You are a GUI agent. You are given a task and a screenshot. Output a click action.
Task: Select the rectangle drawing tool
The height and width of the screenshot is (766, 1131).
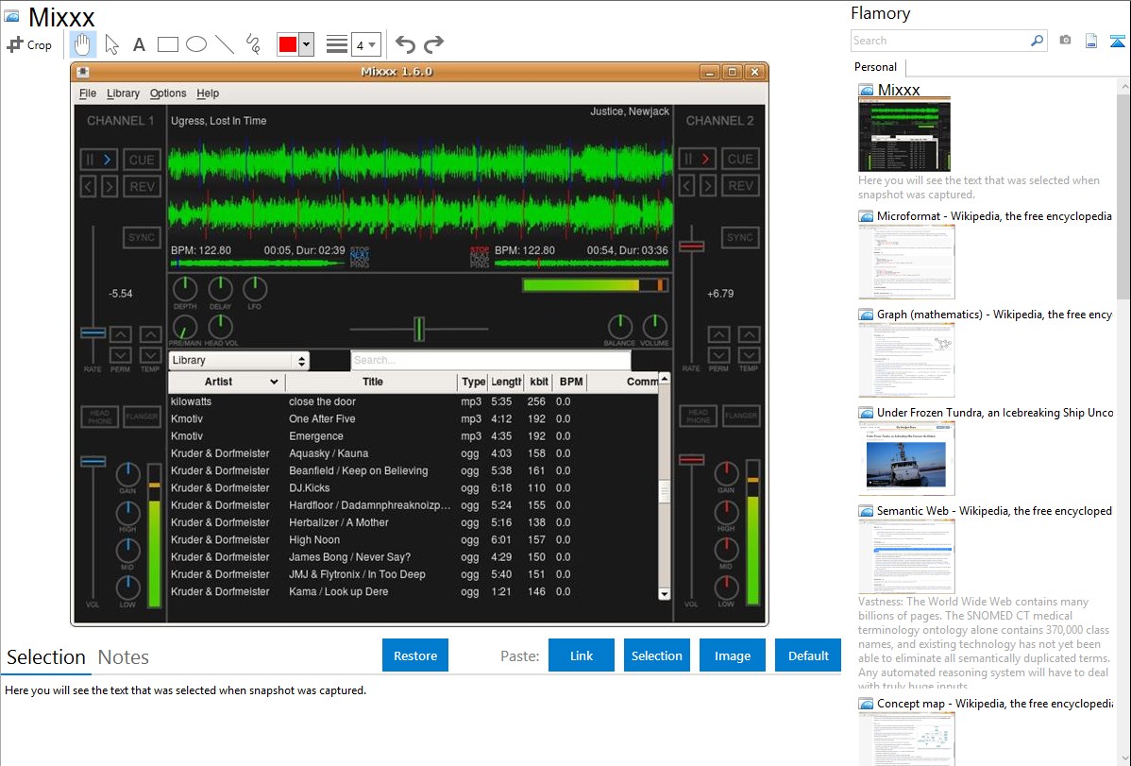click(167, 44)
